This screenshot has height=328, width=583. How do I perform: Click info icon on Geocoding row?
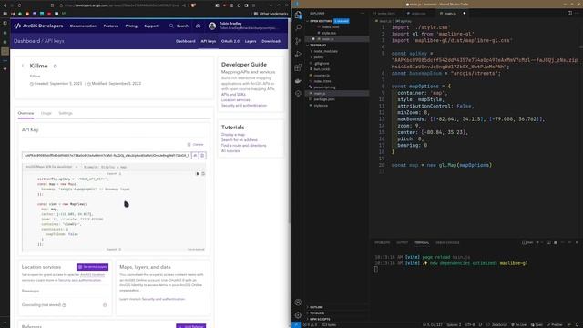click(65, 305)
